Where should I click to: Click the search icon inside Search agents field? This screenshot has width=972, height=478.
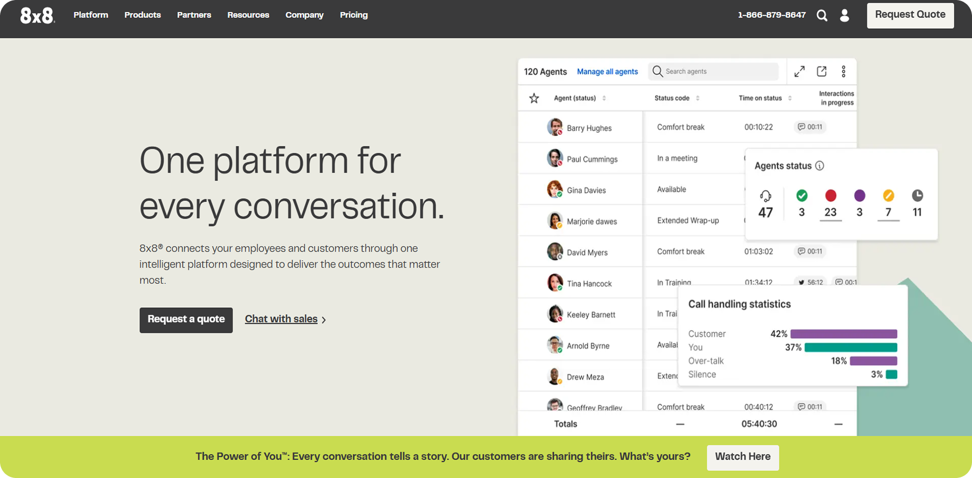click(x=657, y=72)
